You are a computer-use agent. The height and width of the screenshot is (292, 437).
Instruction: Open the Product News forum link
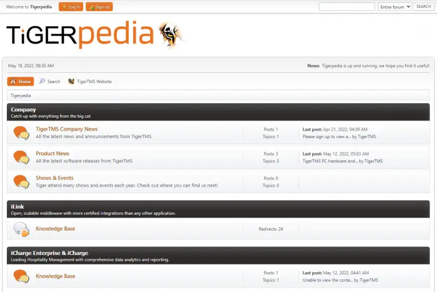pos(52,153)
